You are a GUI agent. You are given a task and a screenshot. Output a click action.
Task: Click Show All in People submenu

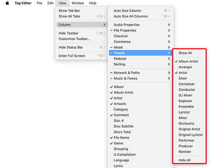click(x=190, y=53)
